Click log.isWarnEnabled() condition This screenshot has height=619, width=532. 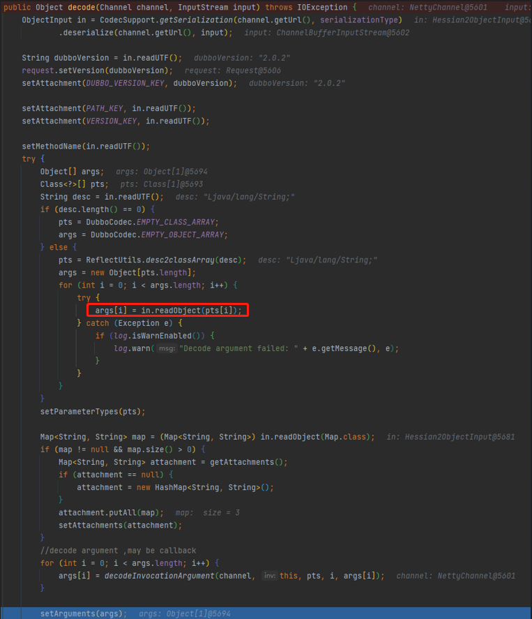coord(159,336)
